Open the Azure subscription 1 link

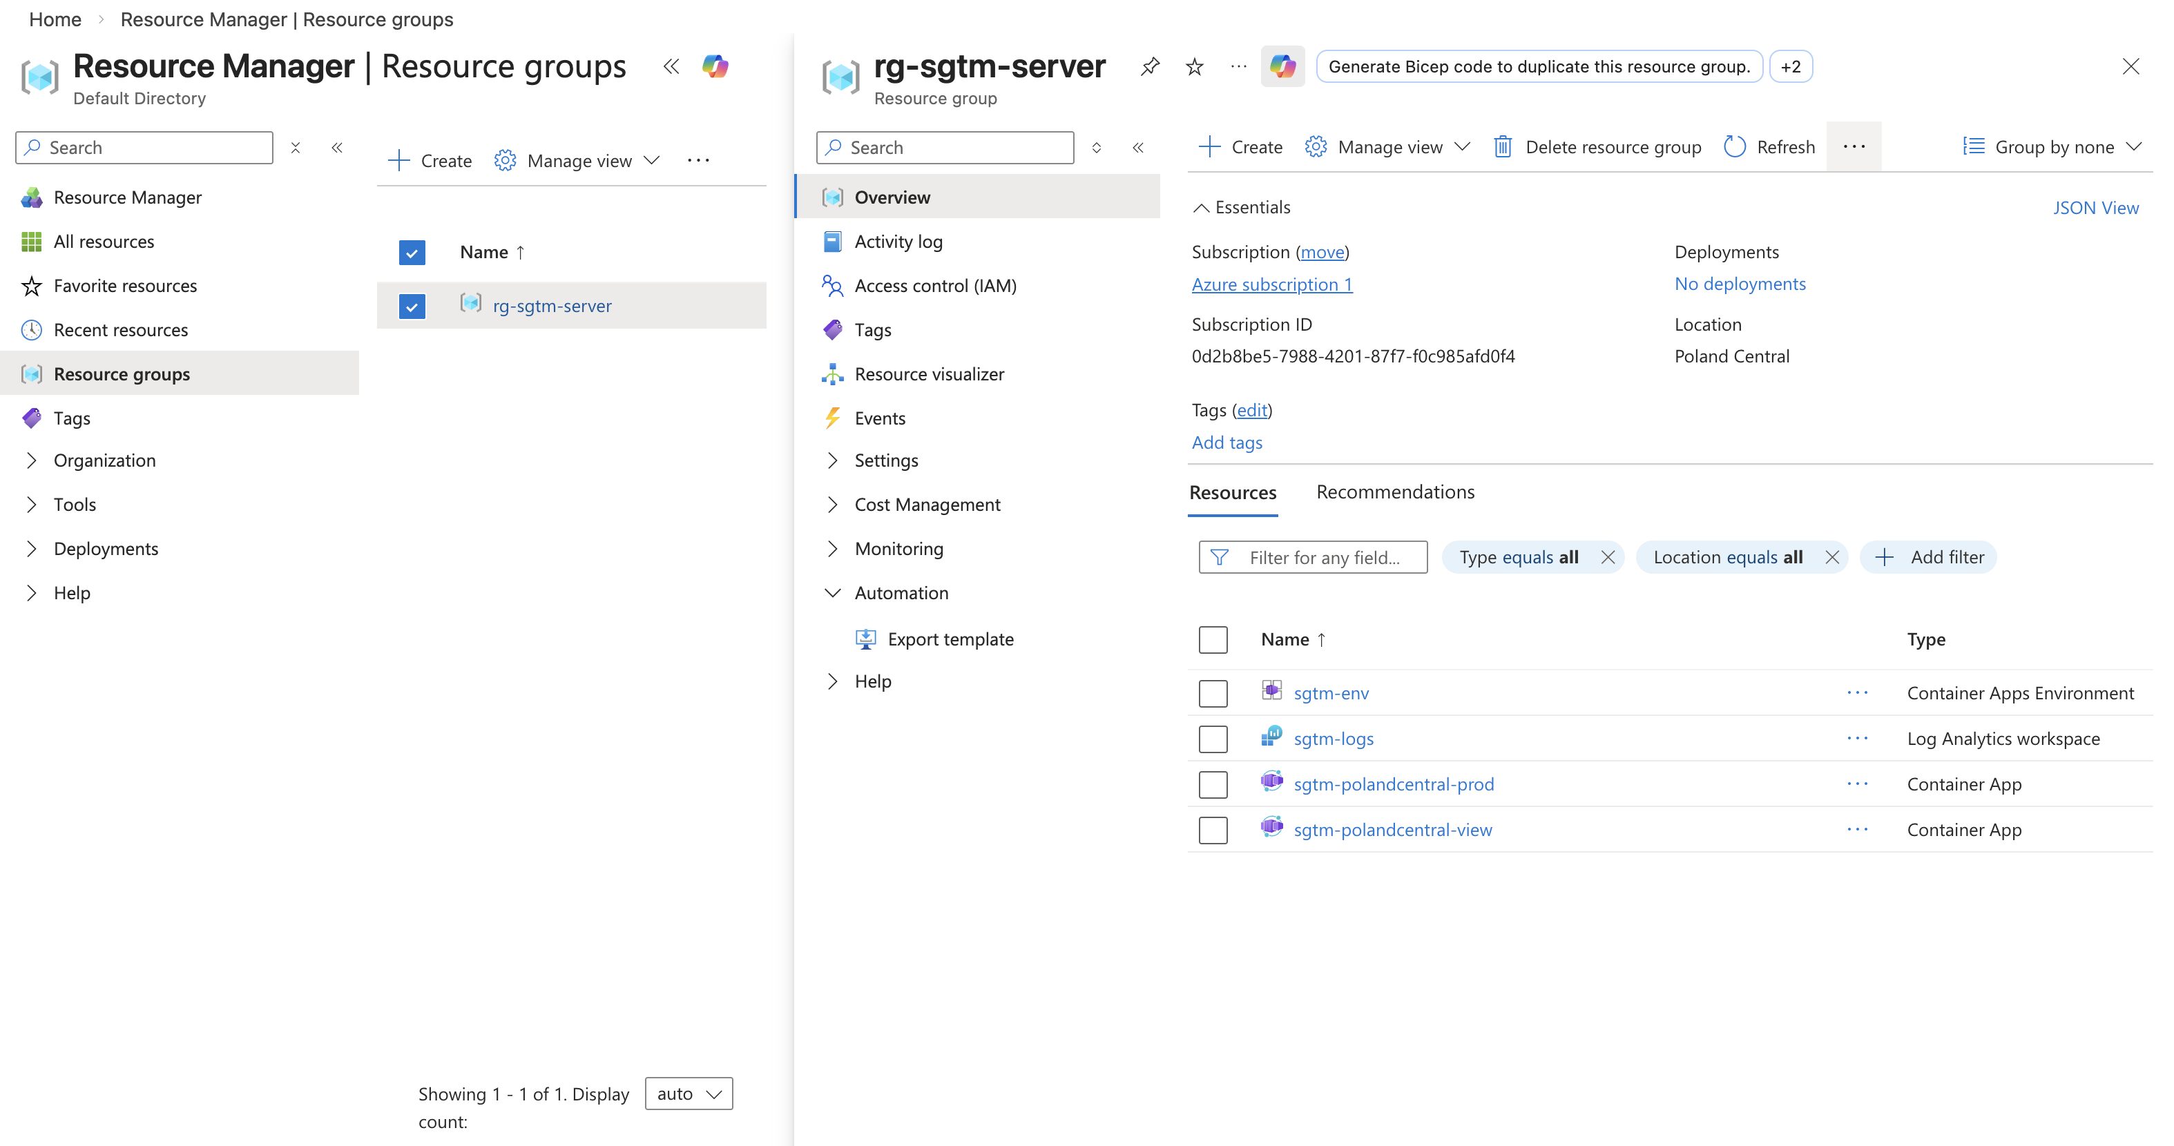click(1272, 284)
